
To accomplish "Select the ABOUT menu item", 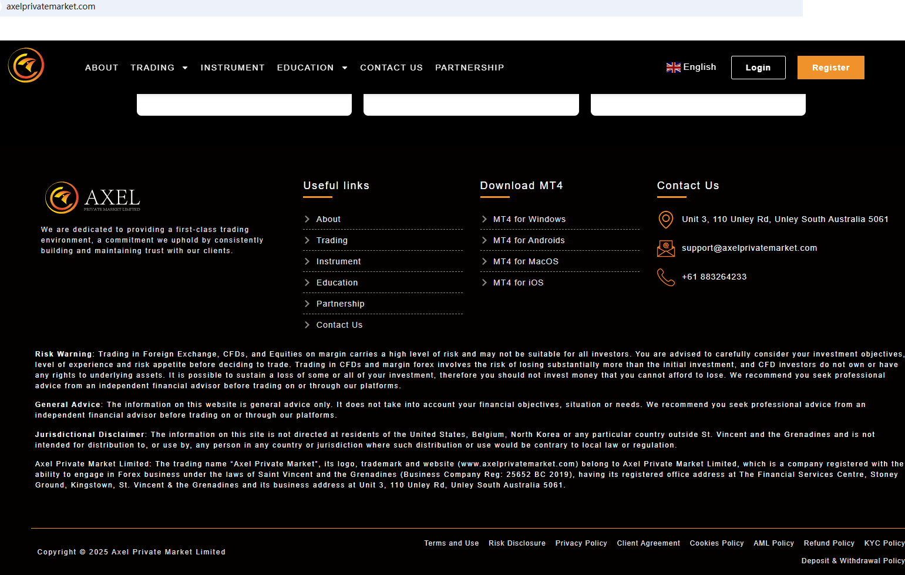I will point(101,67).
